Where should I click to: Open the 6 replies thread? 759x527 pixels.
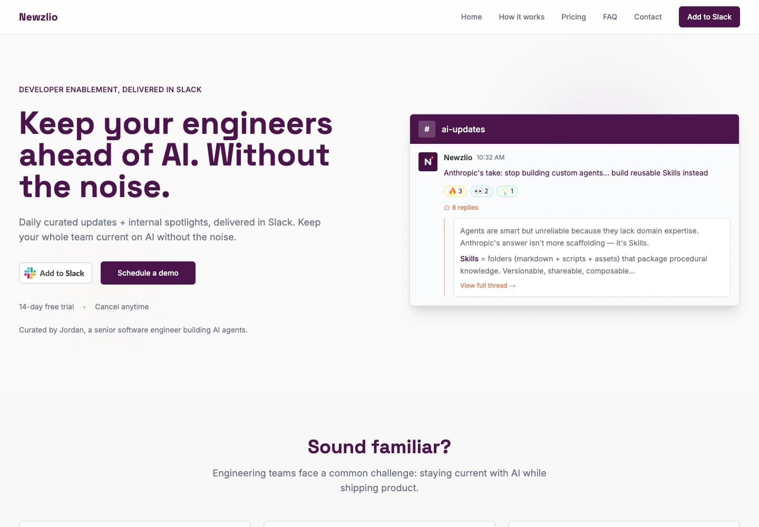click(461, 208)
